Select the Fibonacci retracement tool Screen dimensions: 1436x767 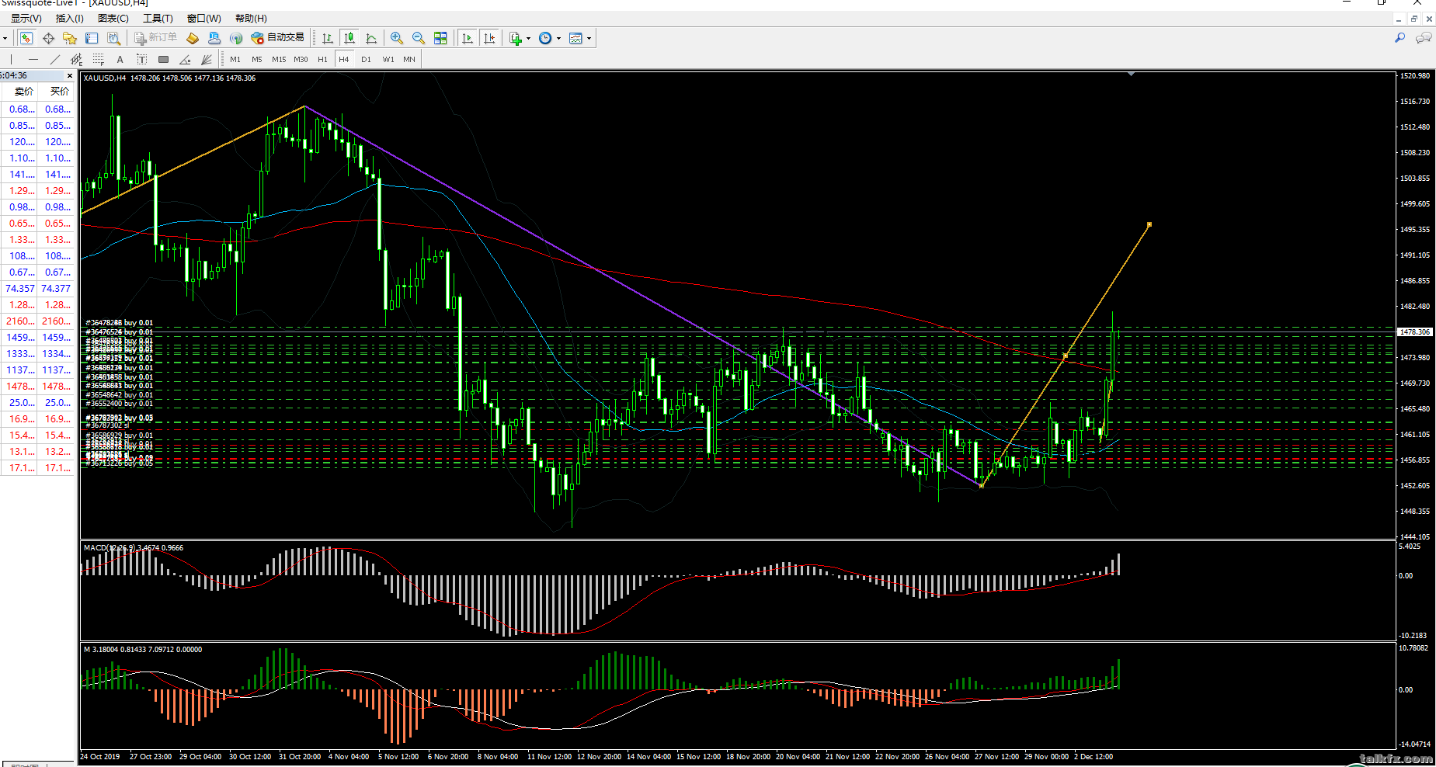[98, 59]
